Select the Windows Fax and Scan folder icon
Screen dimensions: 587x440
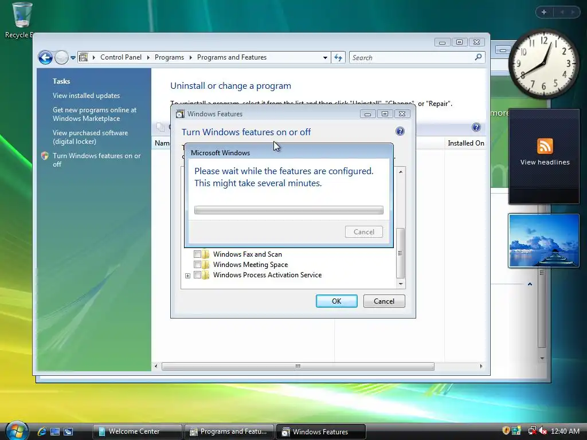[x=206, y=254]
